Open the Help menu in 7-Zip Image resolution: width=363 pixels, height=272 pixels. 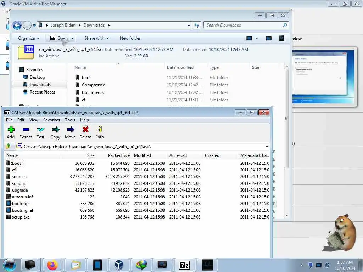coord(84,120)
